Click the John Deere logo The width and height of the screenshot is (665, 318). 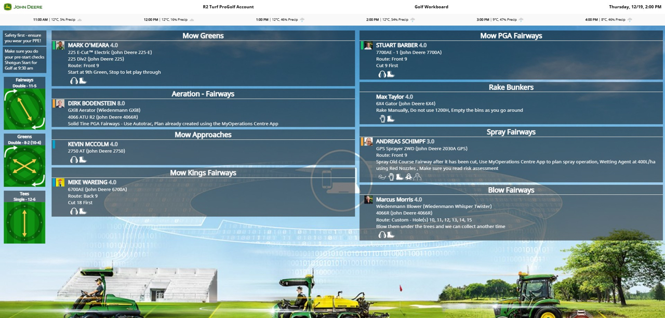pyautogui.click(x=23, y=7)
